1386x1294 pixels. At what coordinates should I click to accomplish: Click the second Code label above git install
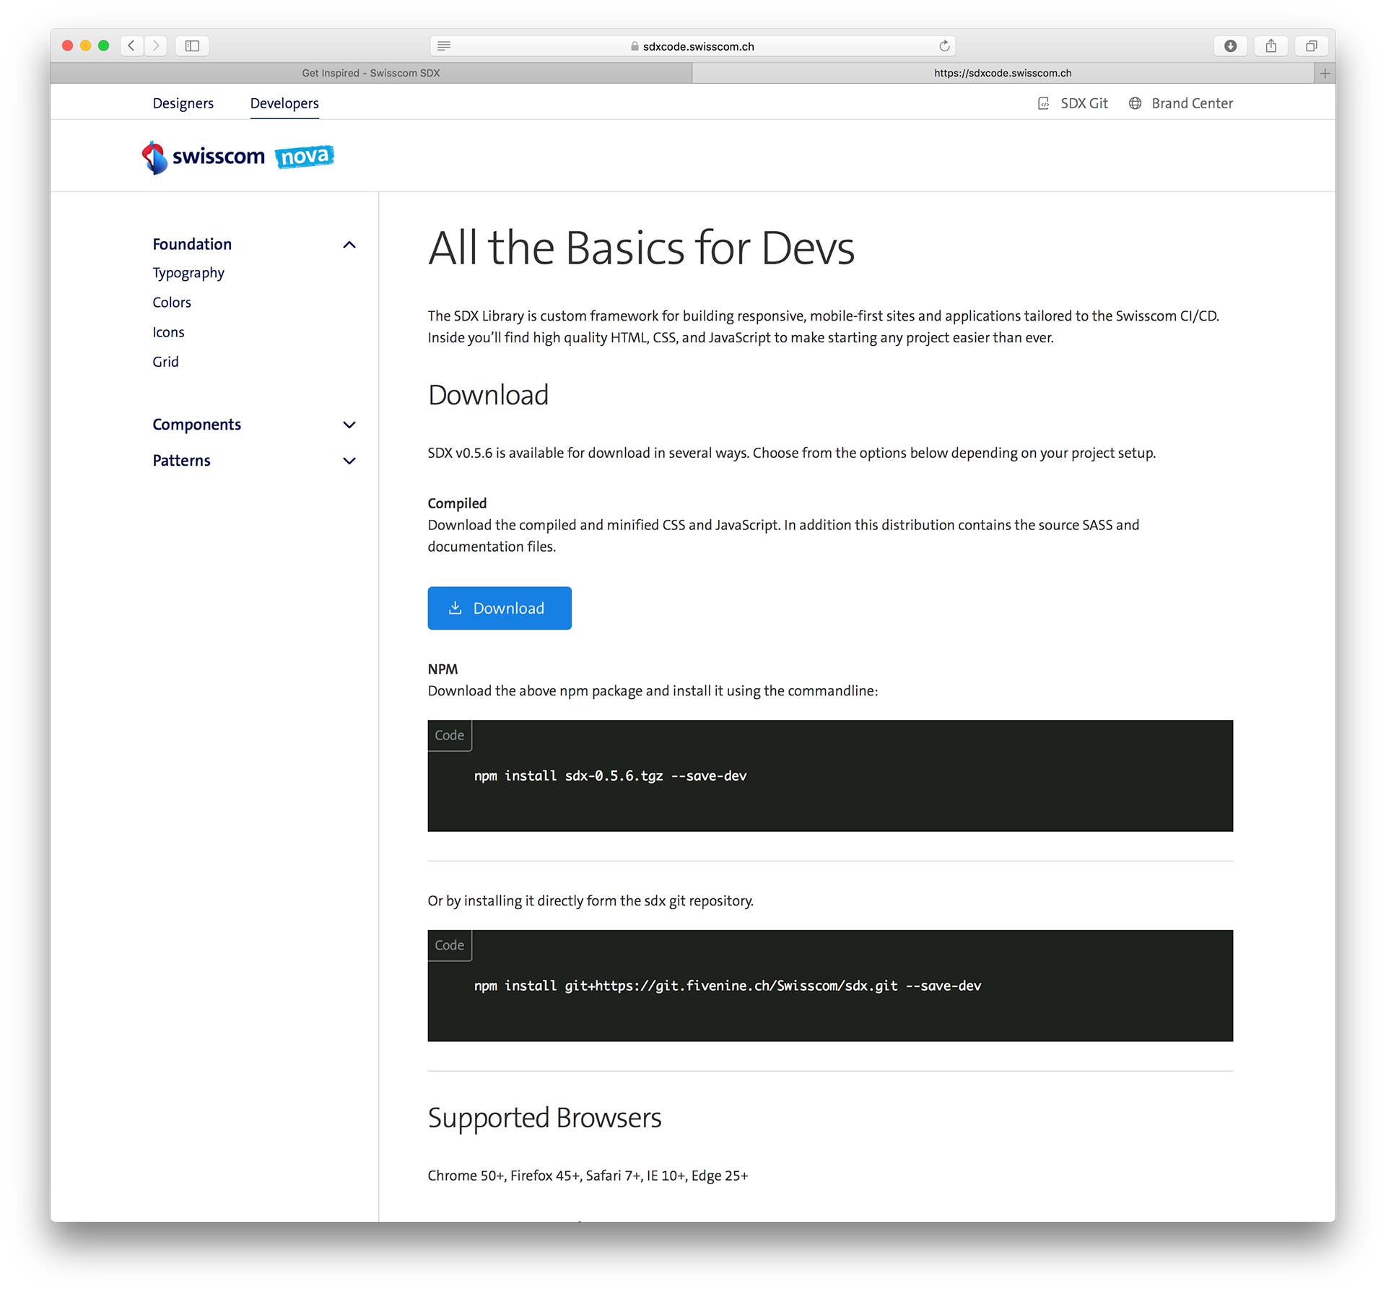coord(450,945)
